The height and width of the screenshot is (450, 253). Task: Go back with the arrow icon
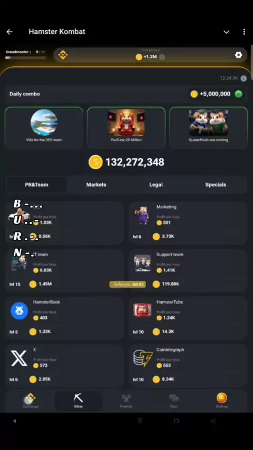point(9,32)
